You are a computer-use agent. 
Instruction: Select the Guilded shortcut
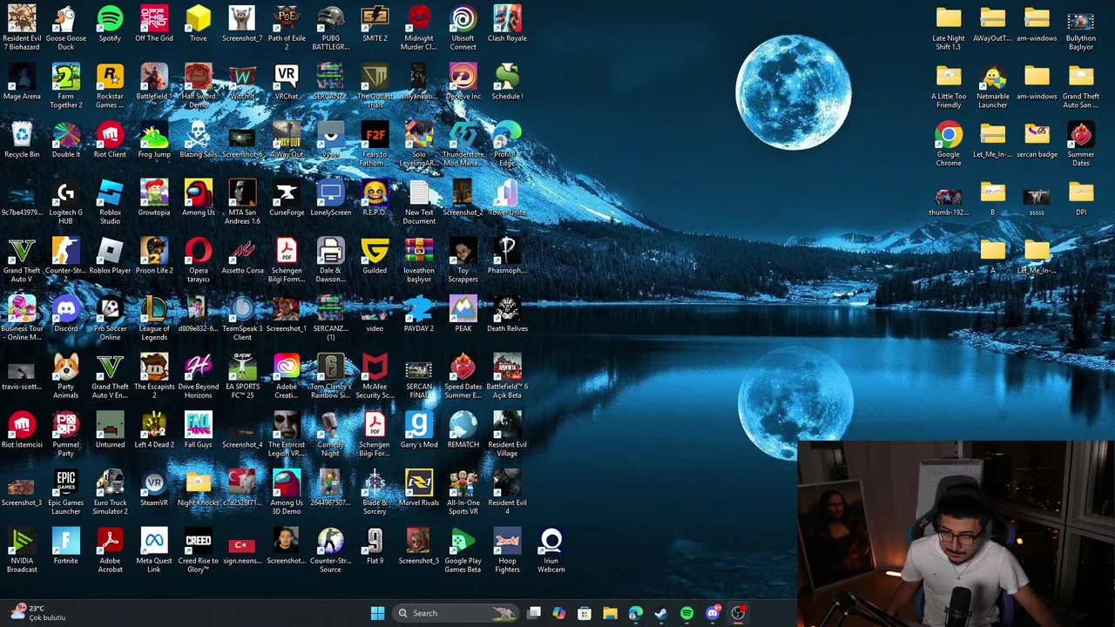[375, 257]
